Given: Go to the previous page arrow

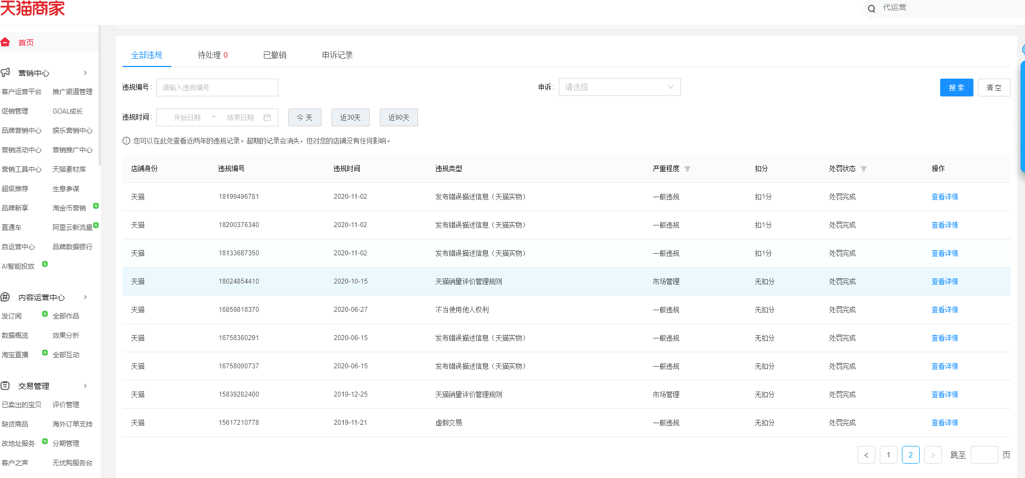Looking at the screenshot, I should pyautogui.click(x=866, y=455).
